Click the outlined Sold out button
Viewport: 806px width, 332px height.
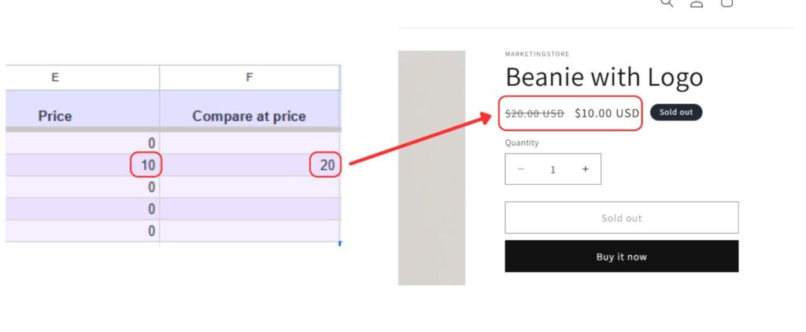point(621,218)
